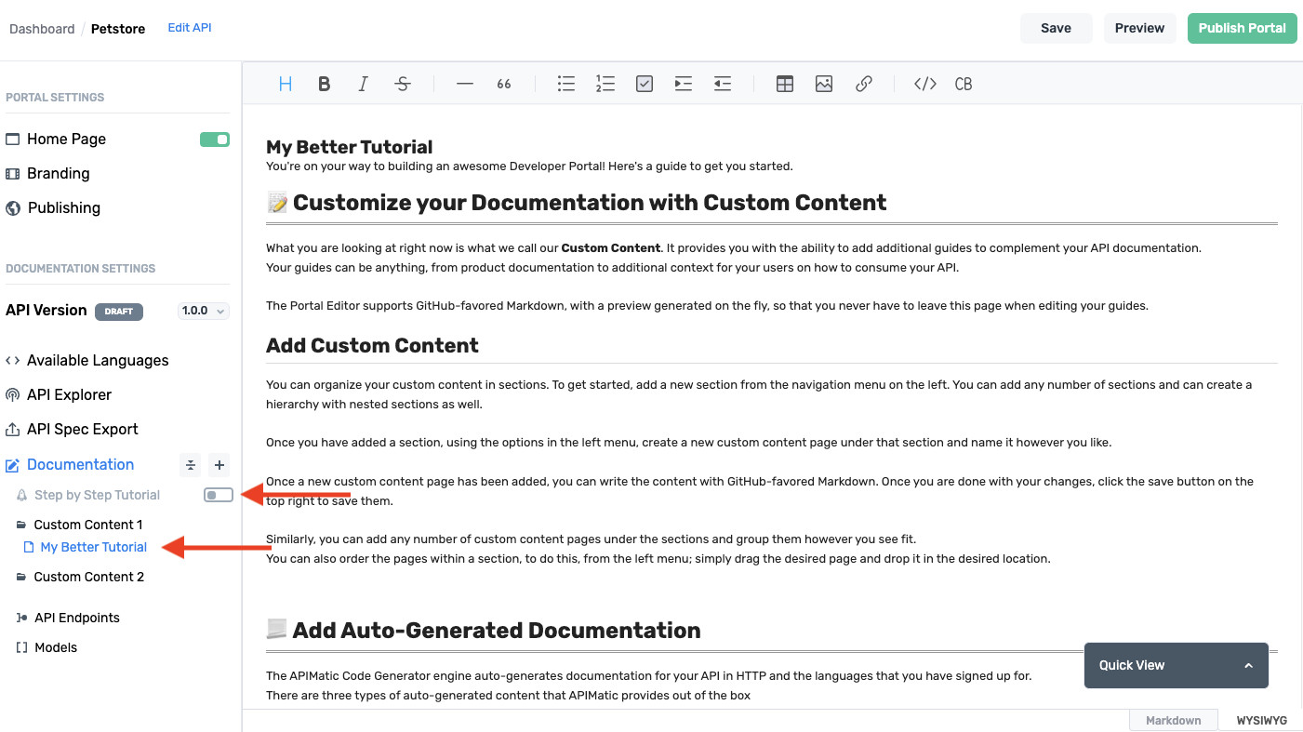
Task: Click the page icon beside My Better Tutorial
Action: pos(29,547)
